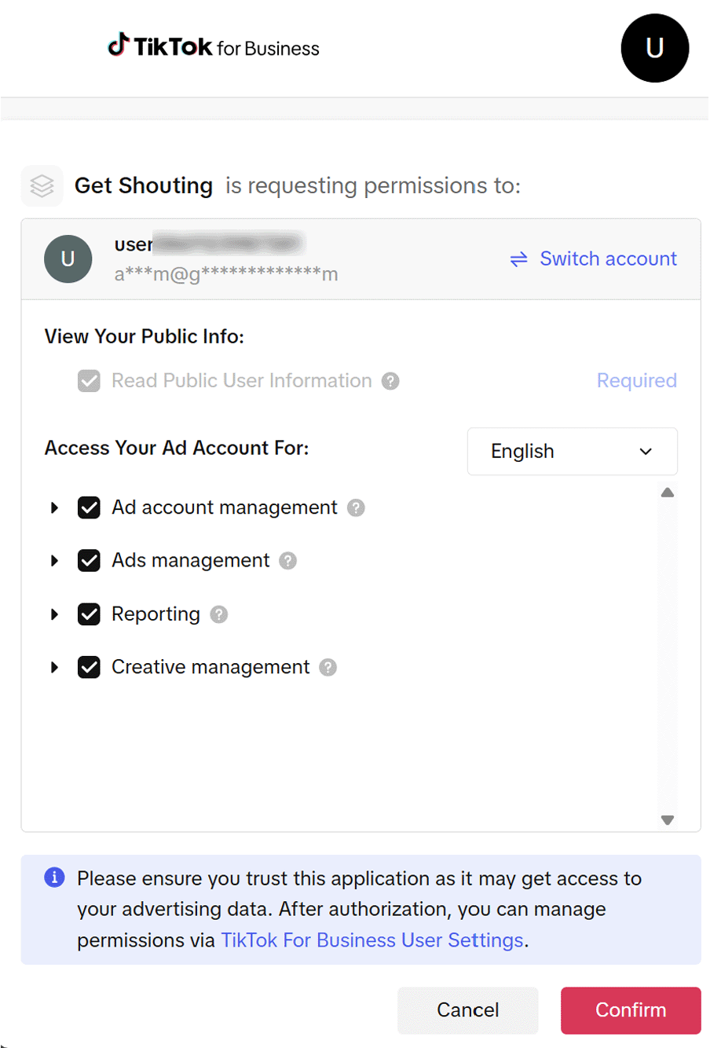Expand Creative management details
710x1048 pixels.
click(54, 667)
